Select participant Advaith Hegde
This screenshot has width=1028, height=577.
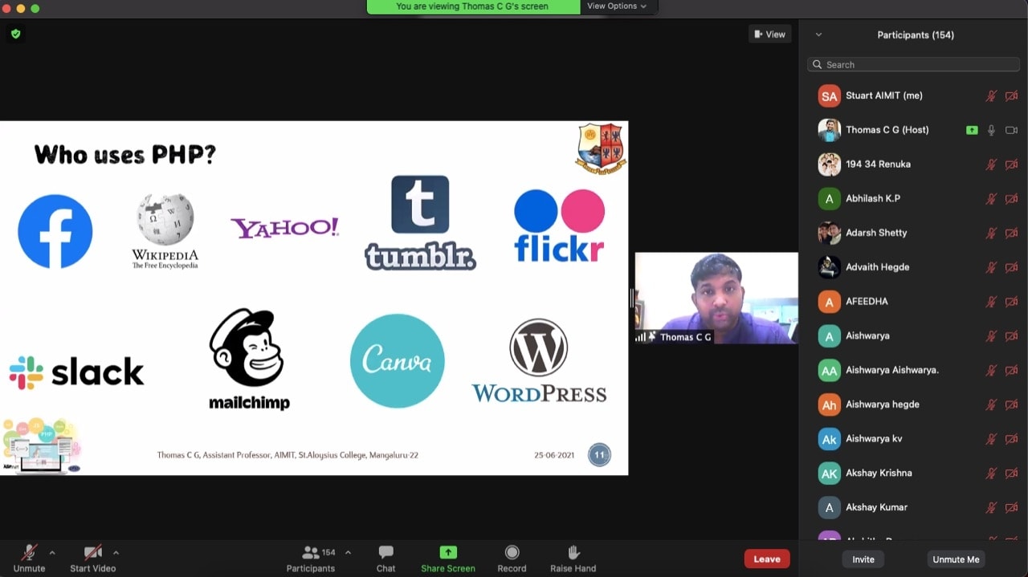(x=913, y=267)
